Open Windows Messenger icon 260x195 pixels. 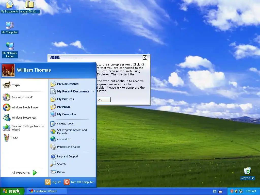[x=6, y=118]
